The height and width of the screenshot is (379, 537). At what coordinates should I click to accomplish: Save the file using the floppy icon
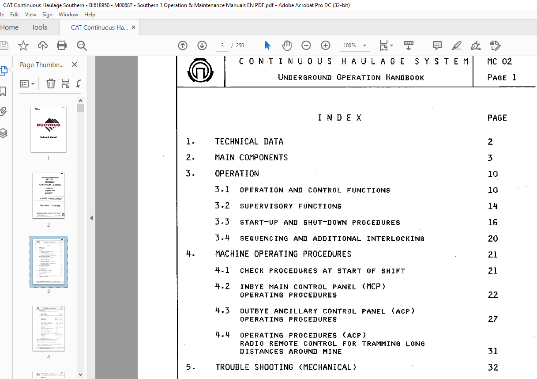4,45
